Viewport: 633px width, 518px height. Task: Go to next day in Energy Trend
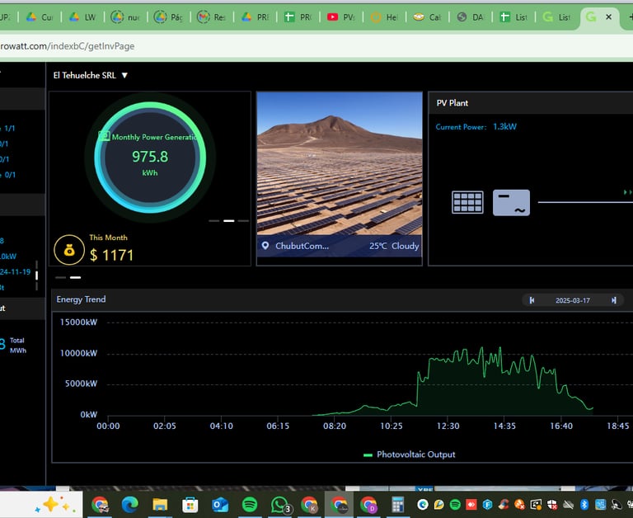[613, 300]
